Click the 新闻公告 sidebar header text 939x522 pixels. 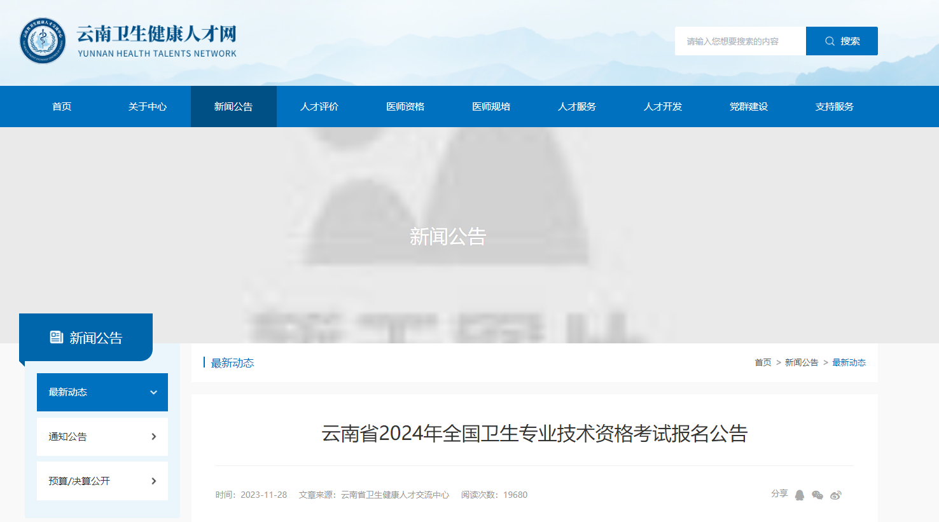click(x=96, y=338)
